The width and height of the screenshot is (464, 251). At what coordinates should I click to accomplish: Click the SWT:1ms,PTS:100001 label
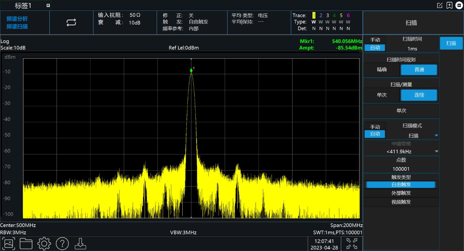pyautogui.click(x=338, y=233)
